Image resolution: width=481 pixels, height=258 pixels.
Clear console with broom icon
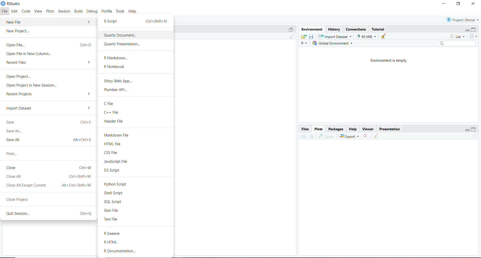coord(292,36)
